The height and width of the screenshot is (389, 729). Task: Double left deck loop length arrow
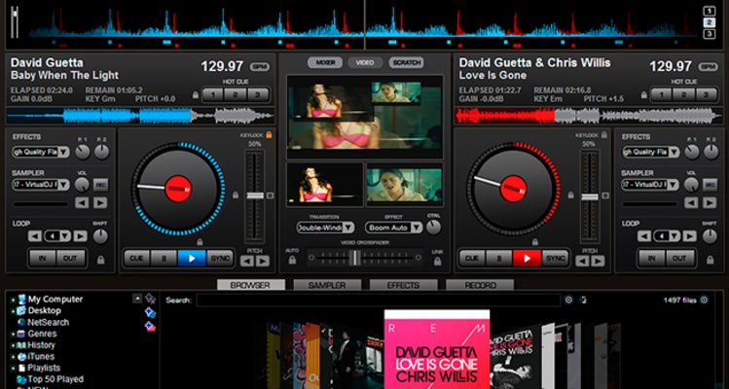81,236
